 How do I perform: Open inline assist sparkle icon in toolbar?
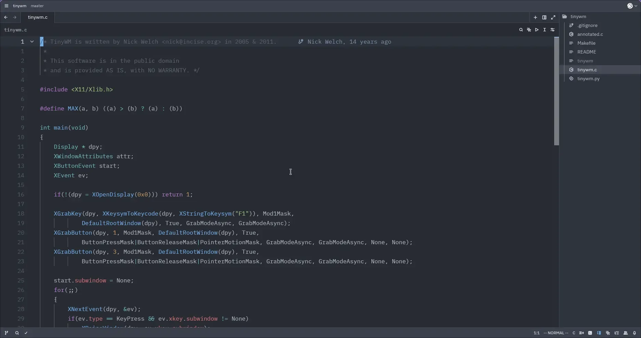pyautogui.click(x=529, y=30)
